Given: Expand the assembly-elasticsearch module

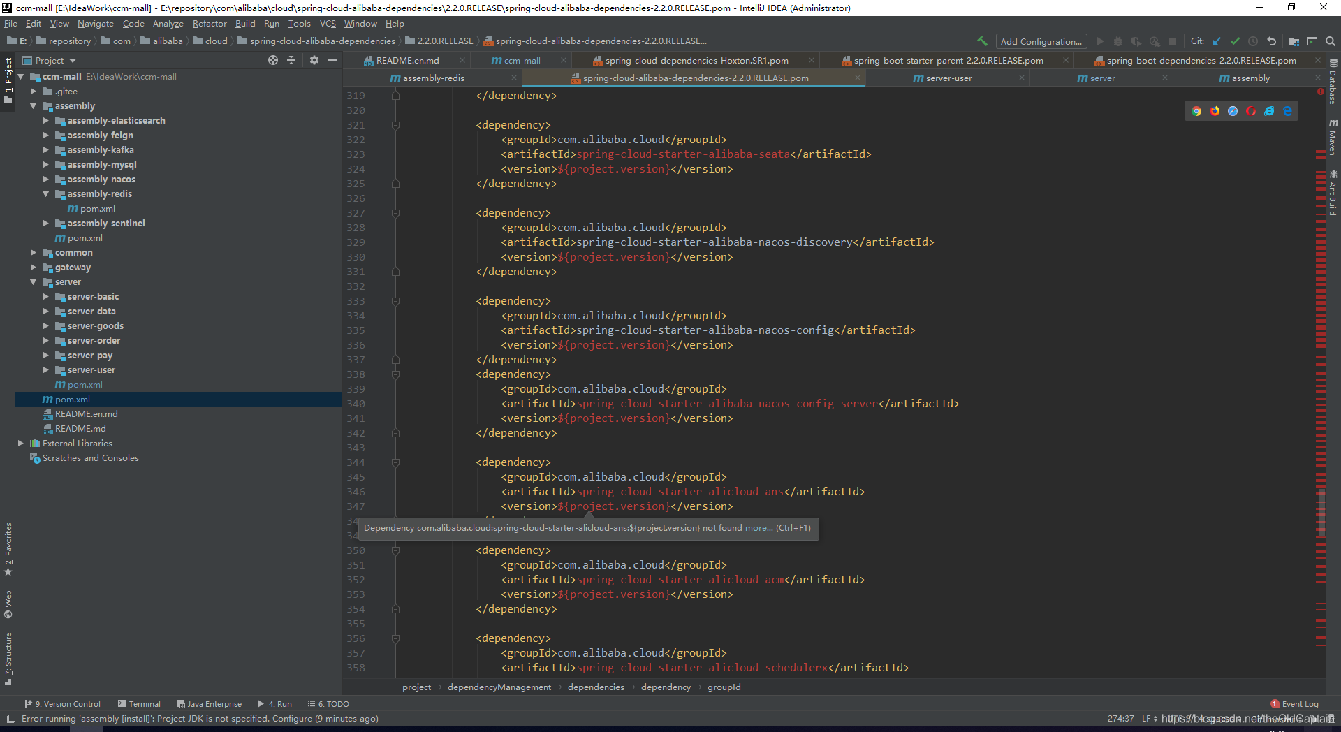Looking at the screenshot, I should click(x=46, y=121).
